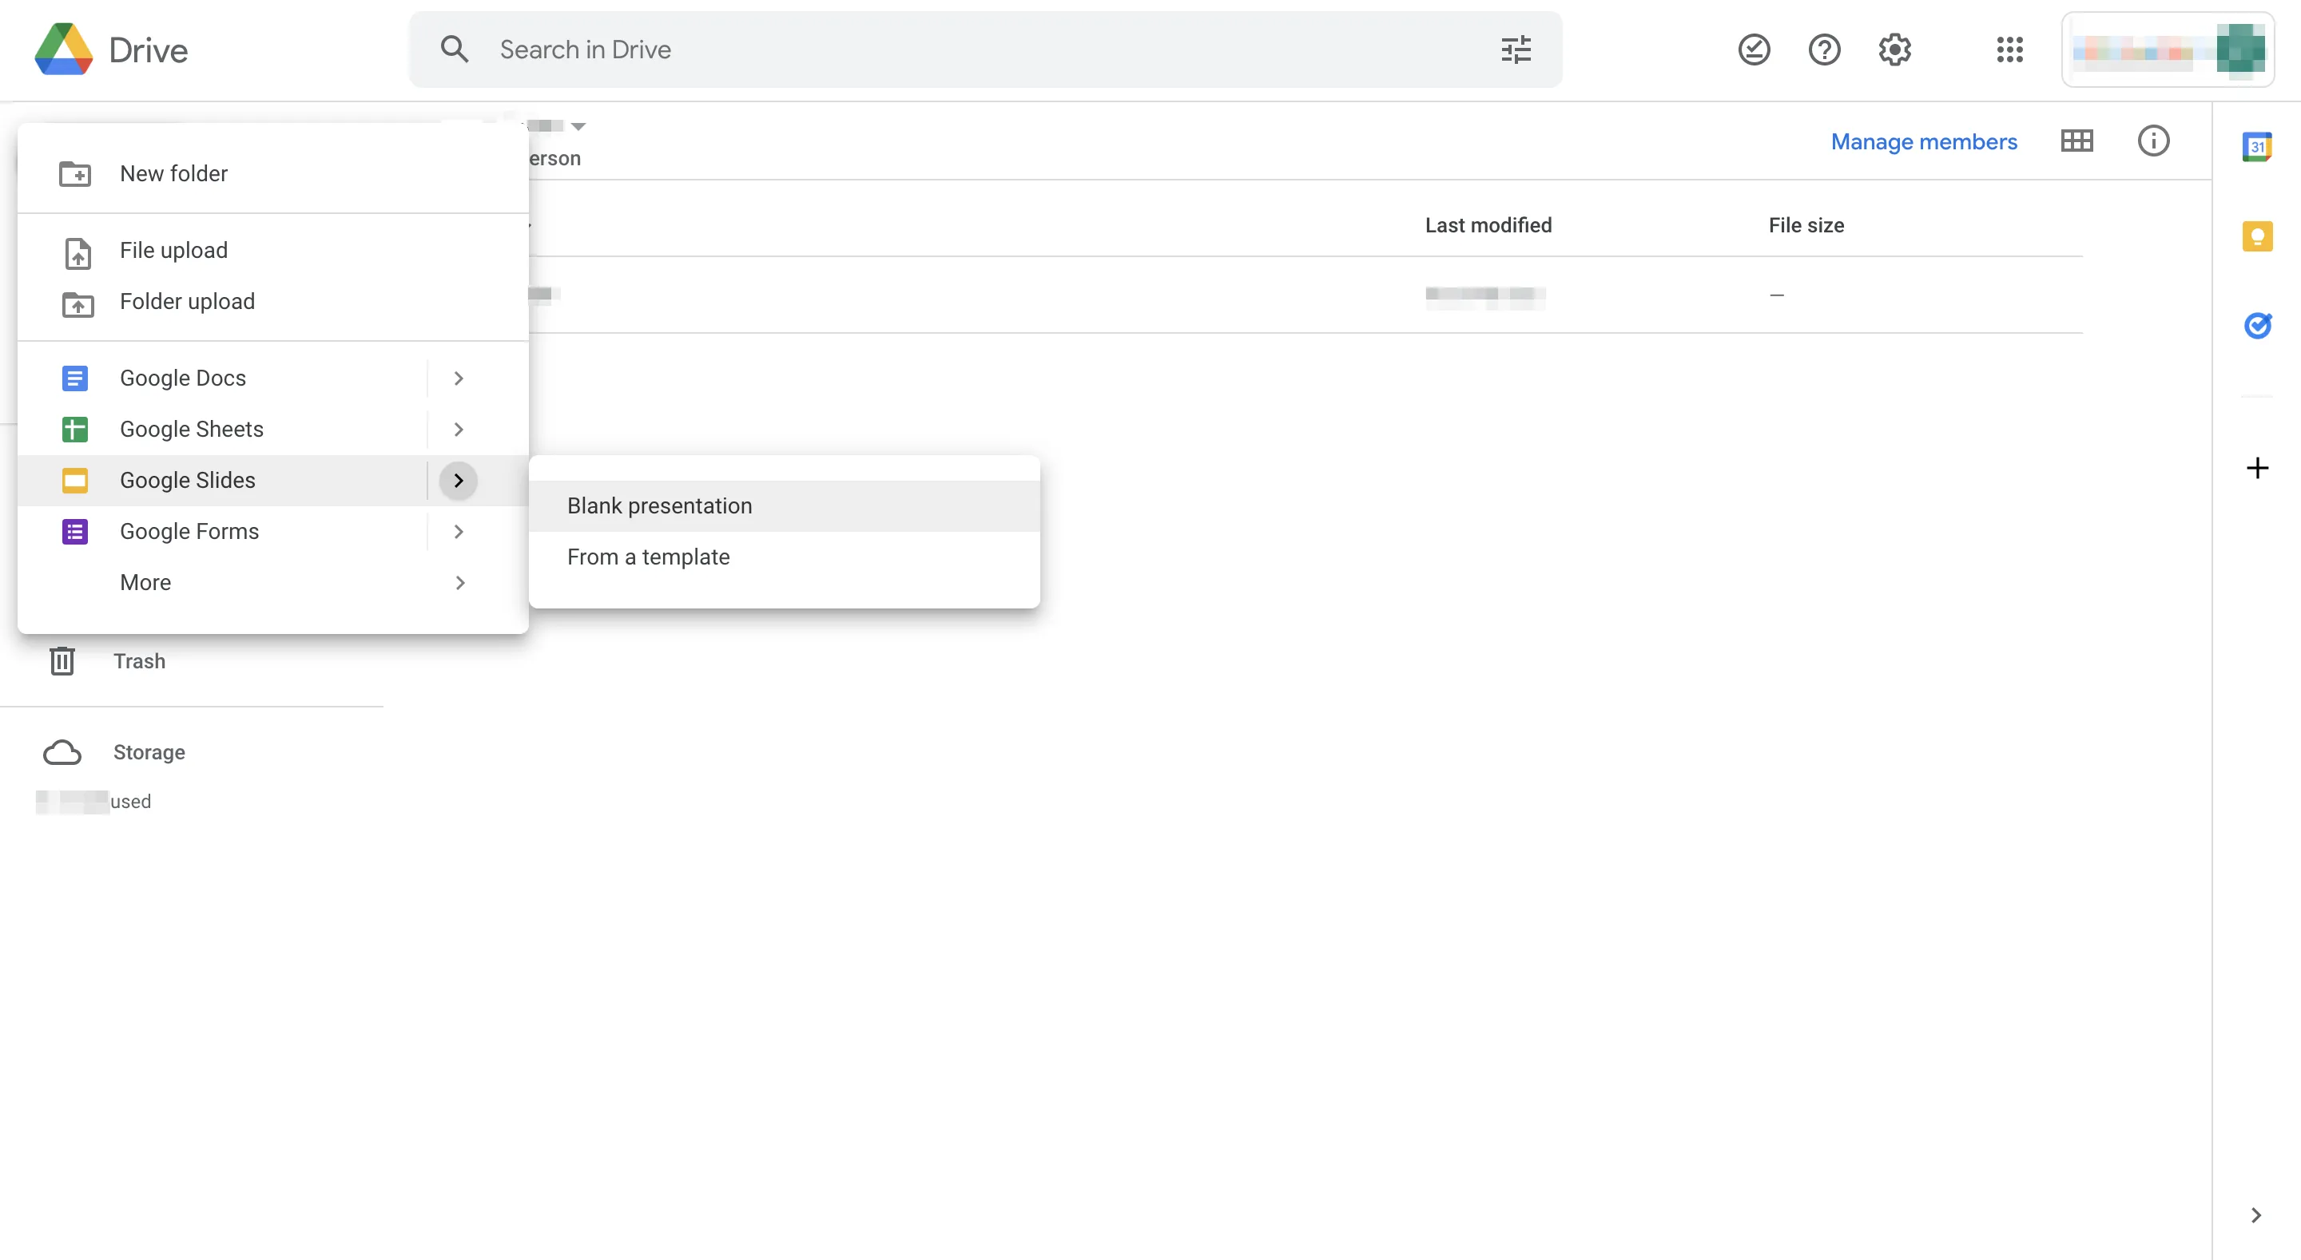Get add-ons with plus icon
Image resolution: width=2301 pixels, height=1260 pixels.
pyautogui.click(x=2256, y=468)
